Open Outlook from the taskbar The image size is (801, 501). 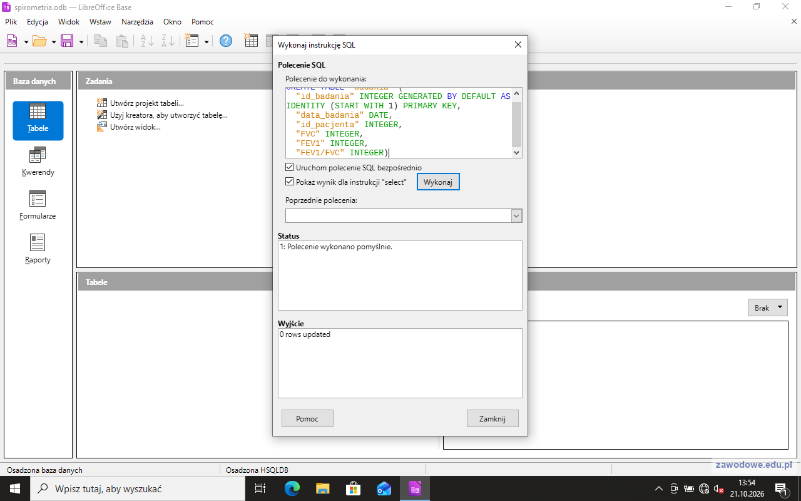coord(384,488)
